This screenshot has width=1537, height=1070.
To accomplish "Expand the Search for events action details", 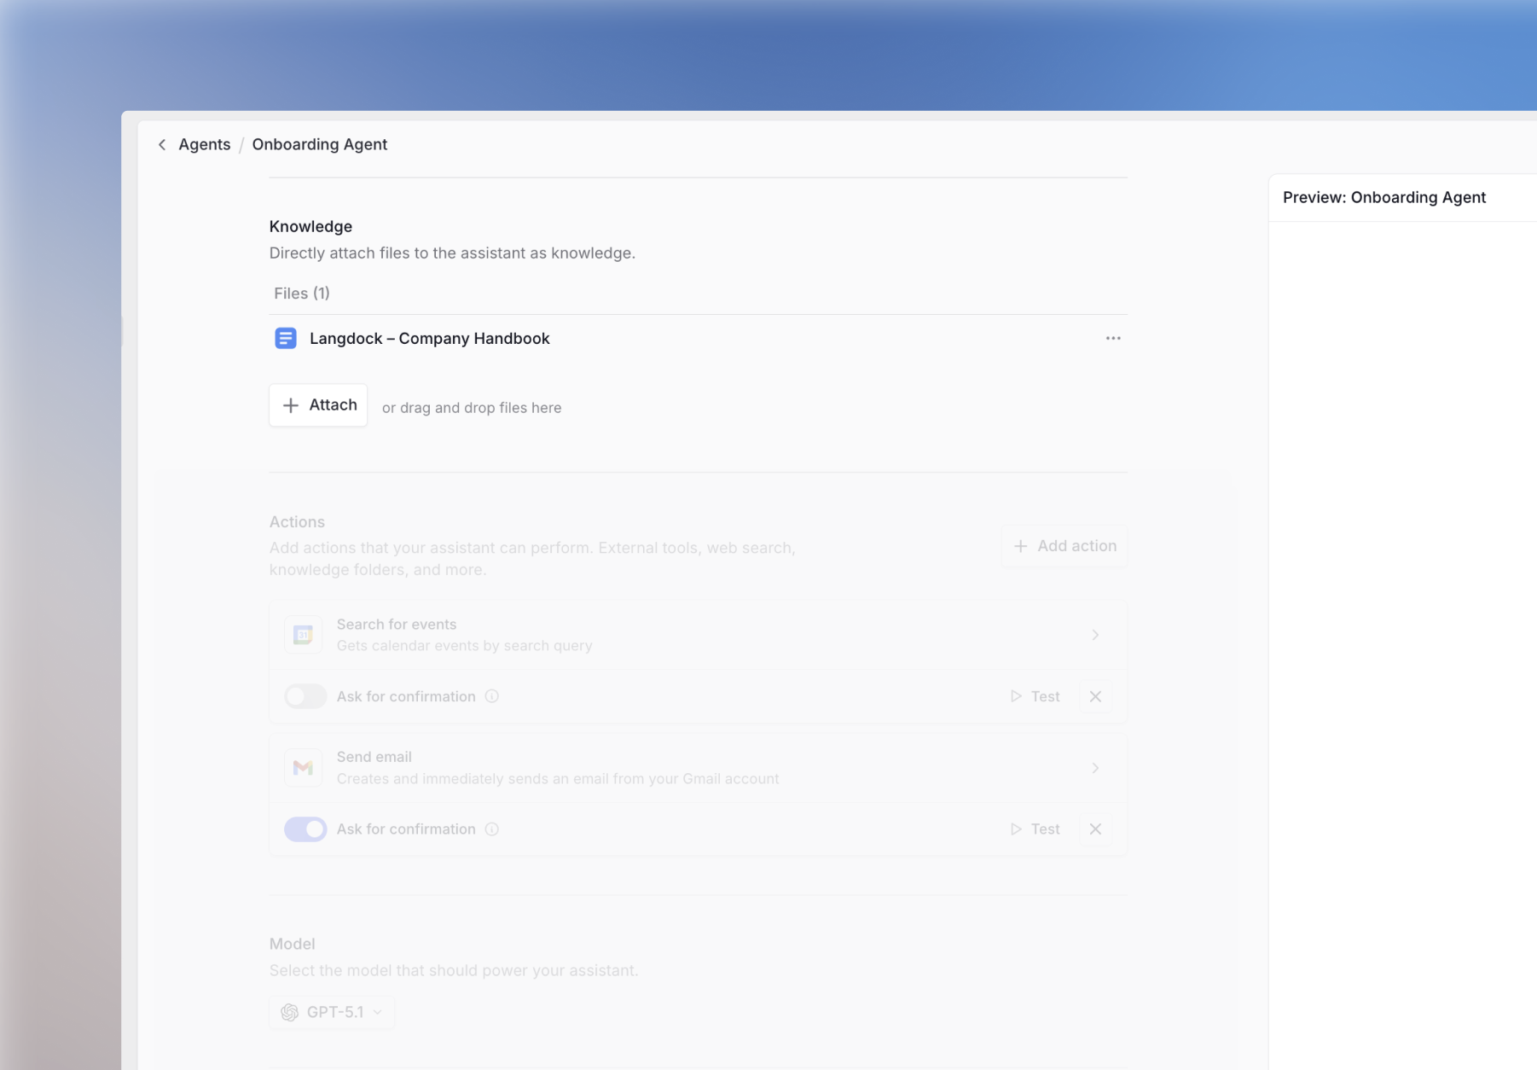I will tap(1096, 634).
